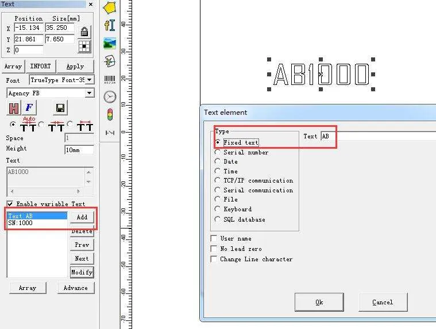Click the reference point grid icon
This screenshot has width=436, height=329.
coord(84,47)
